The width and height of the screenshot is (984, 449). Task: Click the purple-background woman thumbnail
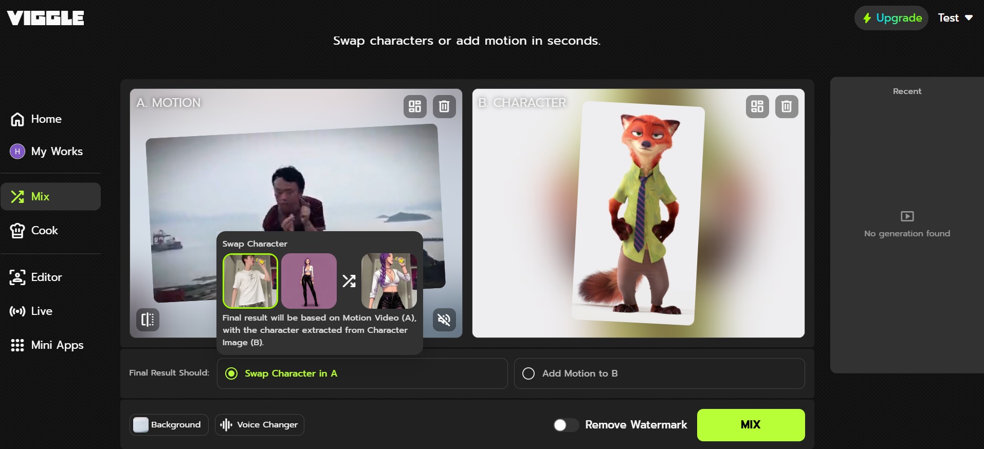pos(309,281)
